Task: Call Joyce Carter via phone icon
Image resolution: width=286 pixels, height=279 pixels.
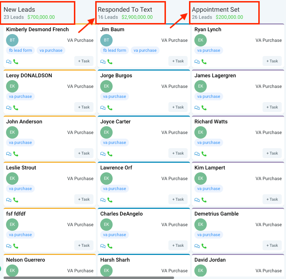Action: tap(110, 154)
